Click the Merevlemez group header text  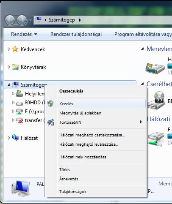159,49
